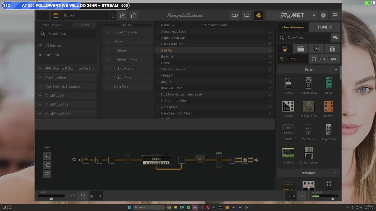
Task: Favorite the Appetite For Gain preset star
Action: pyautogui.click(x=270, y=38)
